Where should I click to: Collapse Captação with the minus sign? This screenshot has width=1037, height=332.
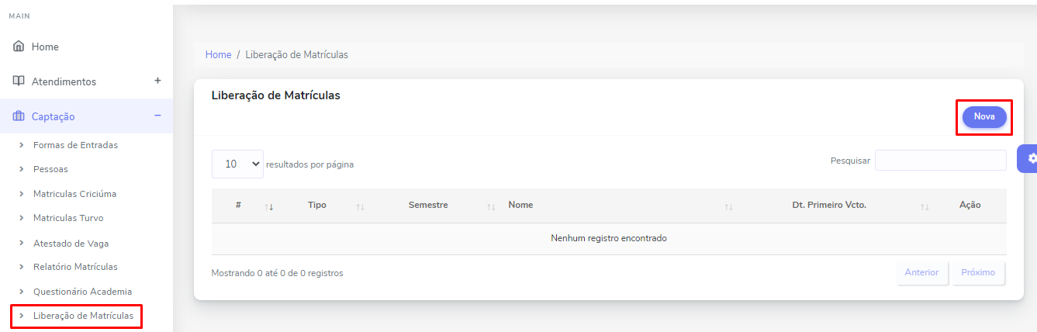click(157, 116)
